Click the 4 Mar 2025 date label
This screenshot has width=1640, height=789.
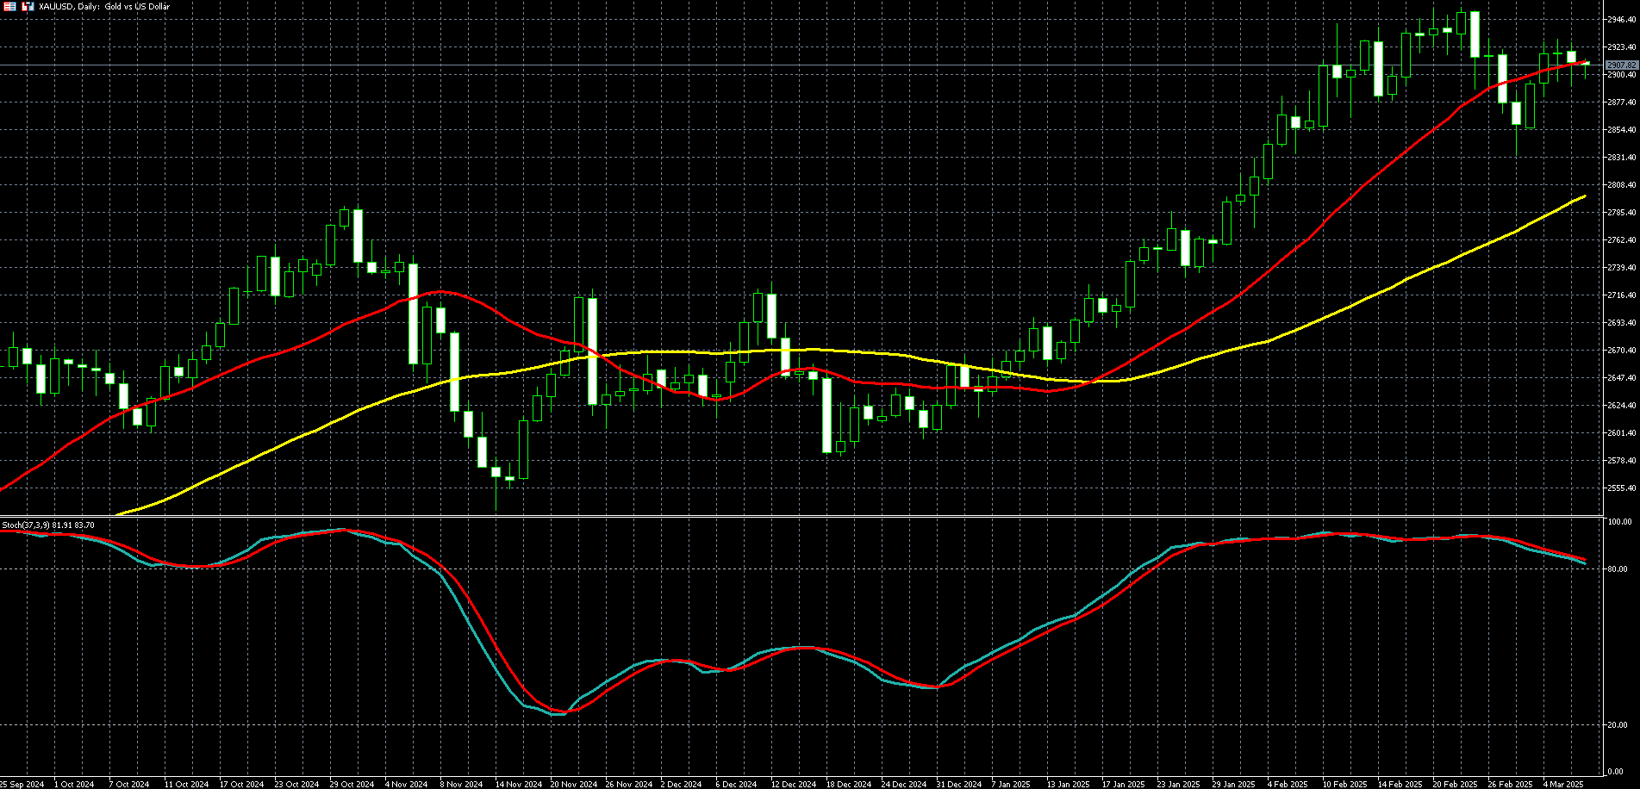pyautogui.click(x=1562, y=784)
